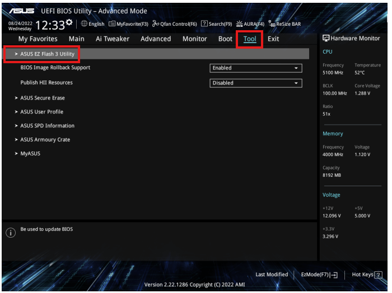Click Capacity 8192 MB value
The height and width of the screenshot is (293, 392).
[332, 175]
